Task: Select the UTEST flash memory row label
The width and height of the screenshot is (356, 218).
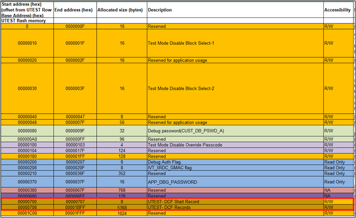Action: [23, 21]
